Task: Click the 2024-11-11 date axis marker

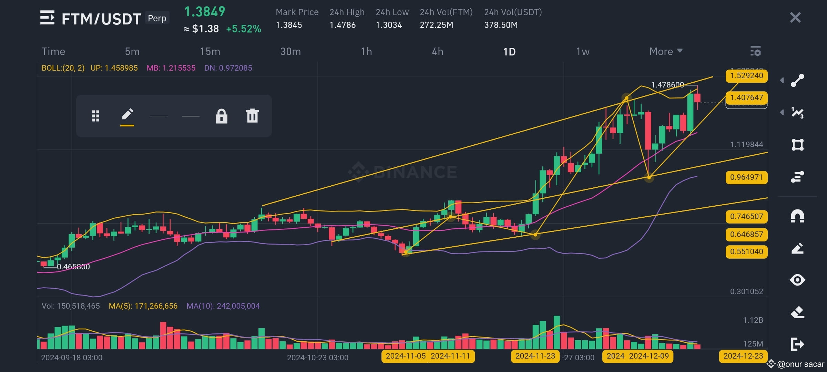Action: click(x=451, y=356)
